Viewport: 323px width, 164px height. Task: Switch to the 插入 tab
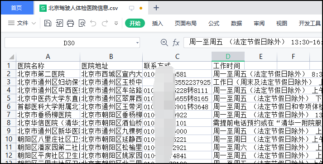[157, 23]
